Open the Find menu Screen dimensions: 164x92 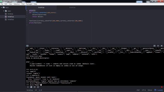[x=23, y=4]
